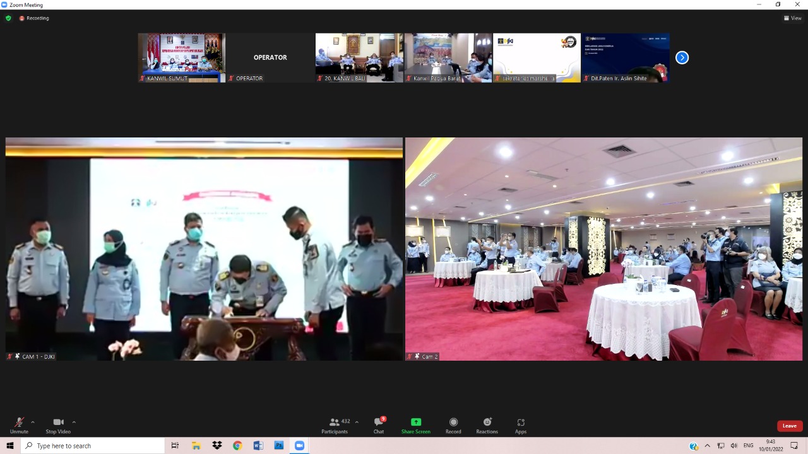Click the Record button
808x454 pixels.
453,425
